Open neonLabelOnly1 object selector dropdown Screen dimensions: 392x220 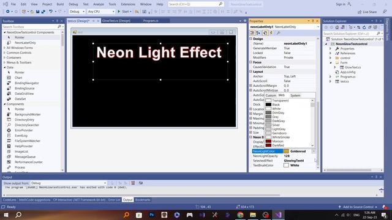coord(318,27)
